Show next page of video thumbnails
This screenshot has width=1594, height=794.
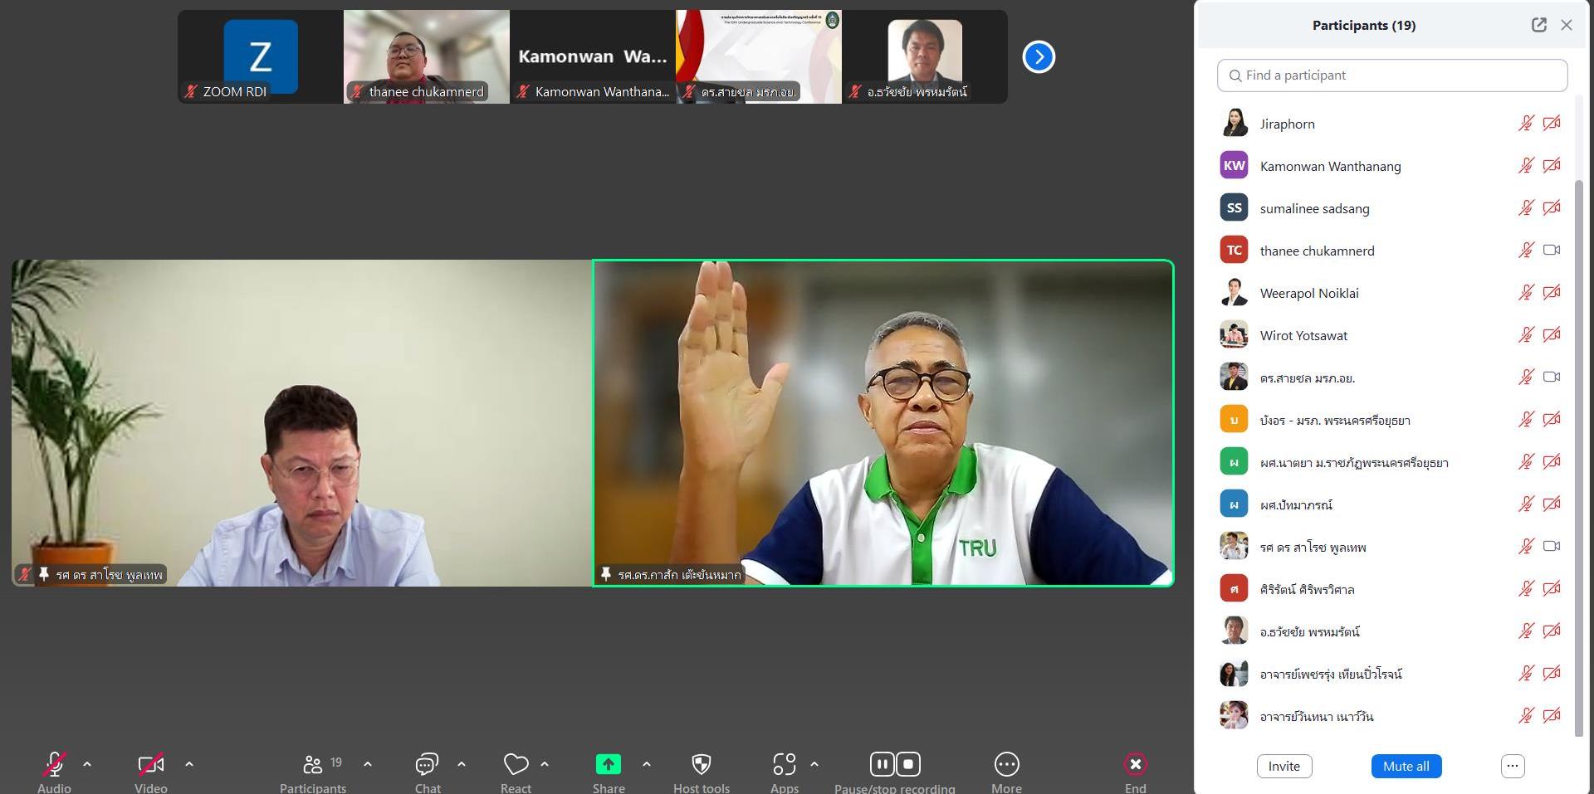tap(1039, 57)
